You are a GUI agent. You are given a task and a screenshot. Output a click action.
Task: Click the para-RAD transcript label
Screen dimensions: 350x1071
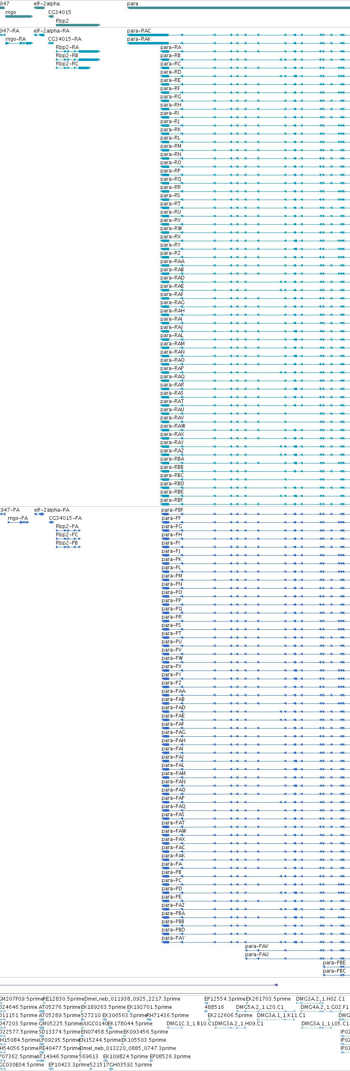pos(172,278)
